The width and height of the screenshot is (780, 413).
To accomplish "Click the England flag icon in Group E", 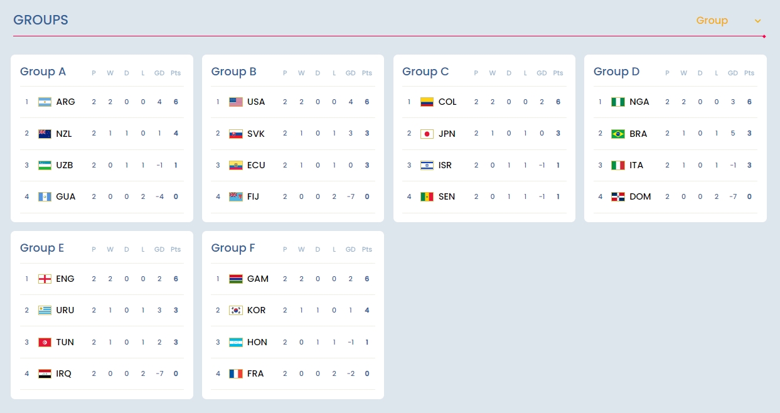I will [x=45, y=279].
